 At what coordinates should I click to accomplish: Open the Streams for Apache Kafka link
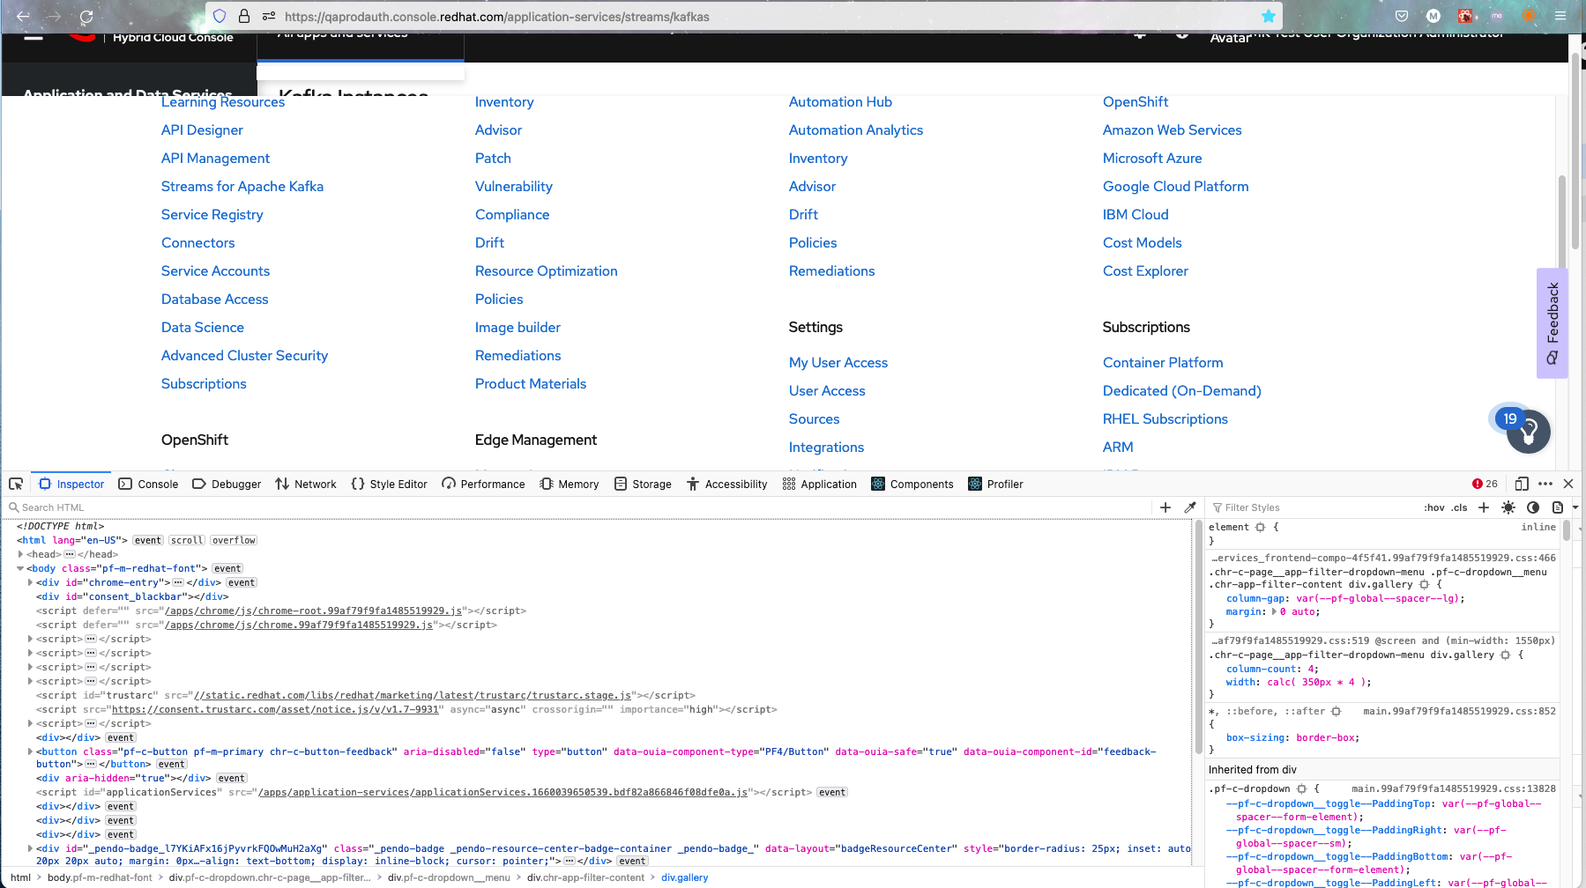click(x=242, y=187)
